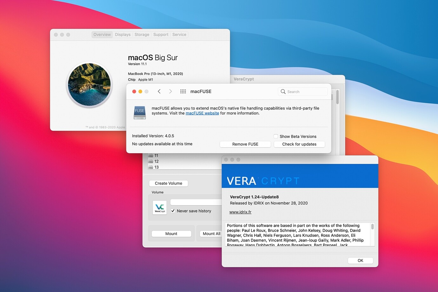This screenshot has height=292, width=438.
Task: Select drive slot 13 icon in VeraCrypt
Action: (151, 167)
